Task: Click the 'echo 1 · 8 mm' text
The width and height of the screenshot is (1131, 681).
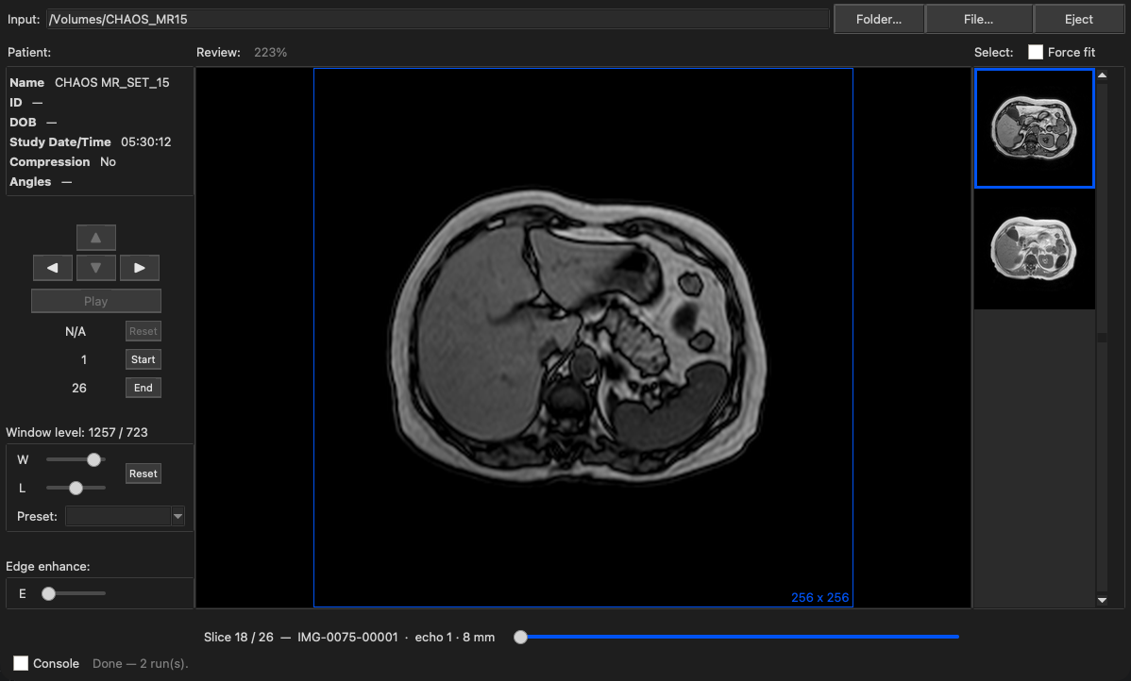Action: coord(454,637)
